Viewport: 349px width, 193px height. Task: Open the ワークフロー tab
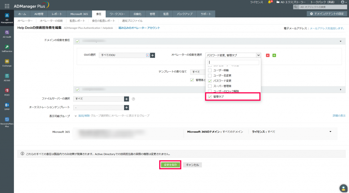click(117, 14)
